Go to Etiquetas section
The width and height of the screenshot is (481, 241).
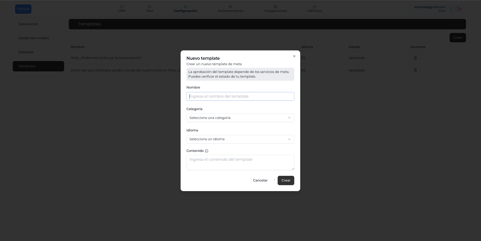(26, 52)
